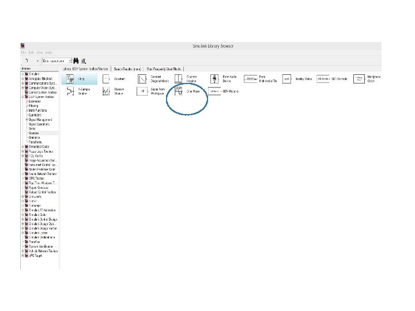Screen dimensions: 415x311
Task: Click the xPC Target library icon
Action: click(27, 256)
